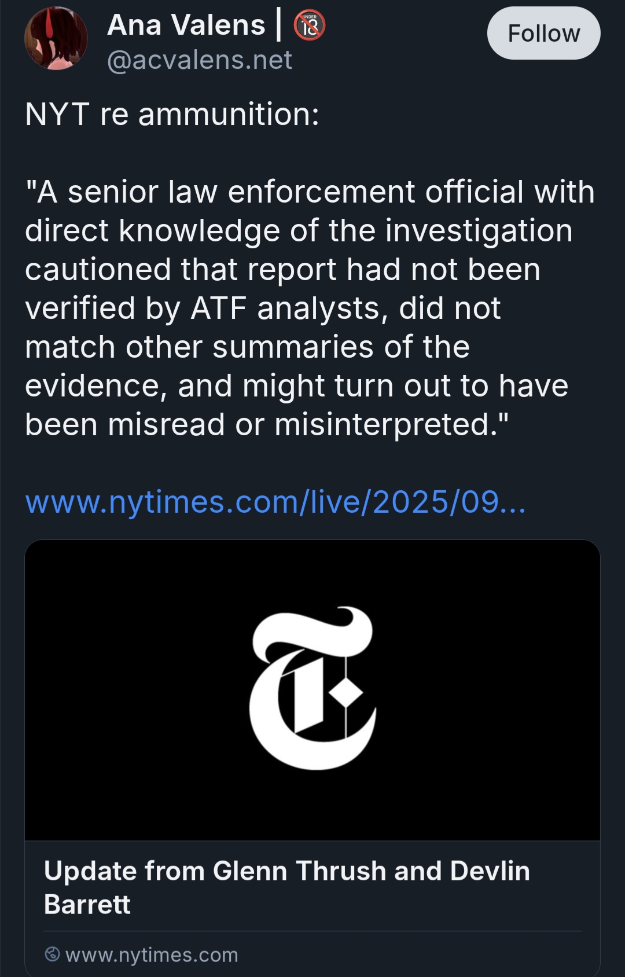Open Ana Valens's profile avatar
The width and height of the screenshot is (625, 977).
(56, 38)
